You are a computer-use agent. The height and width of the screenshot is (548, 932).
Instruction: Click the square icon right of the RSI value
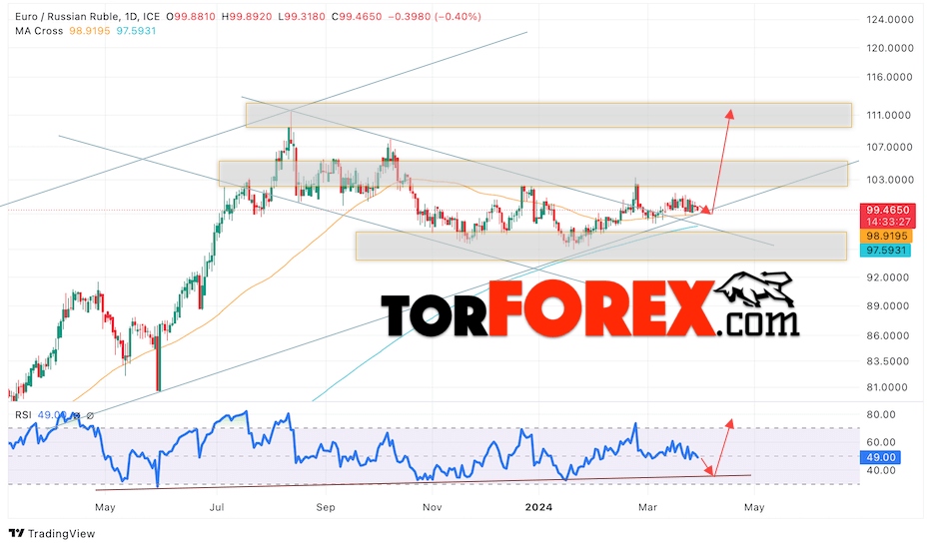tap(76, 415)
